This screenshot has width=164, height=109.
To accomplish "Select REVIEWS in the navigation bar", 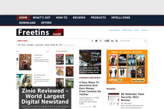I will click(79, 18).
